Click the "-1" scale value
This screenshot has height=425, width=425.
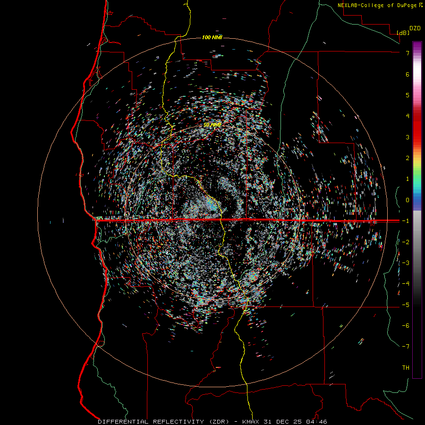(x=406, y=221)
